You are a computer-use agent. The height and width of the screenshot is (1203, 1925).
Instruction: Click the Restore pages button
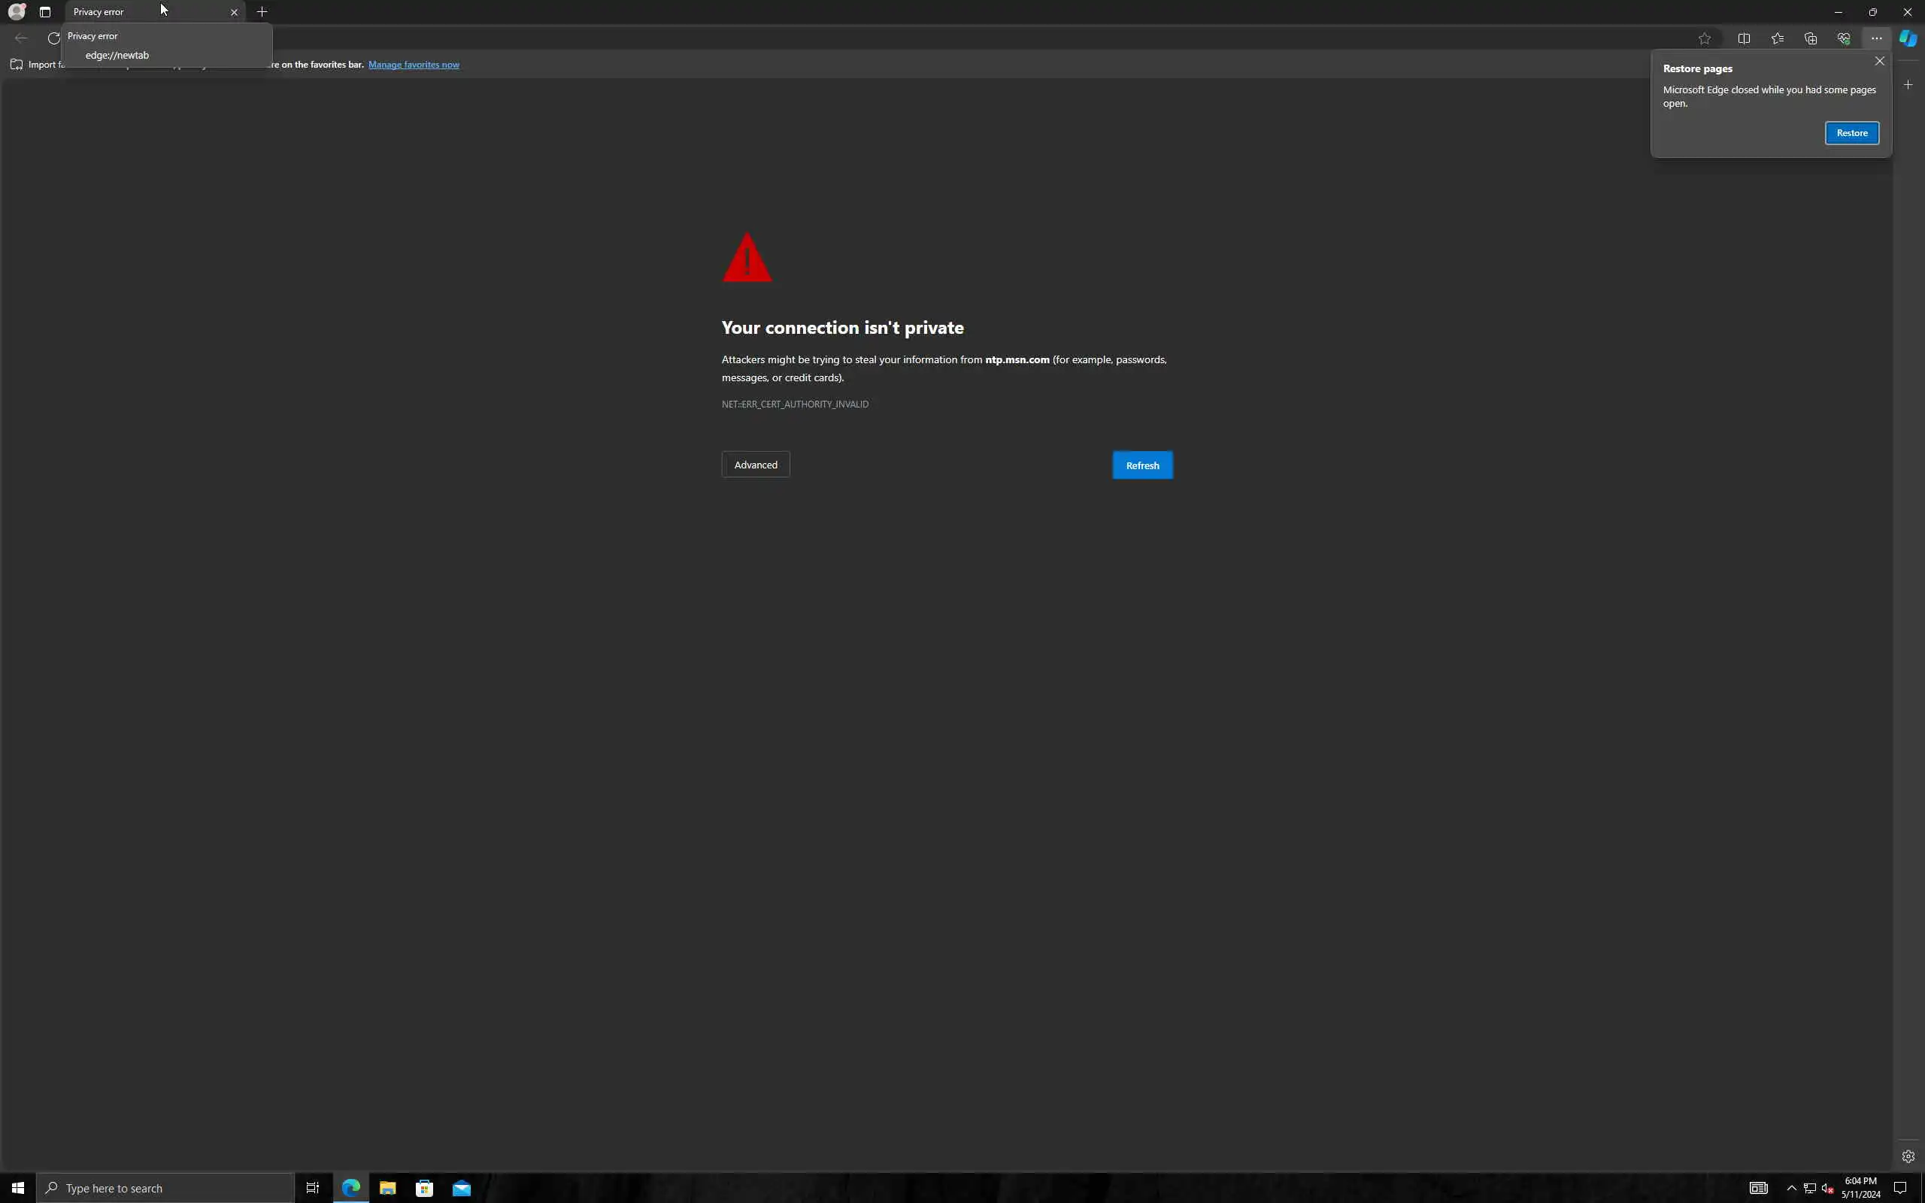pyautogui.click(x=1851, y=133)
